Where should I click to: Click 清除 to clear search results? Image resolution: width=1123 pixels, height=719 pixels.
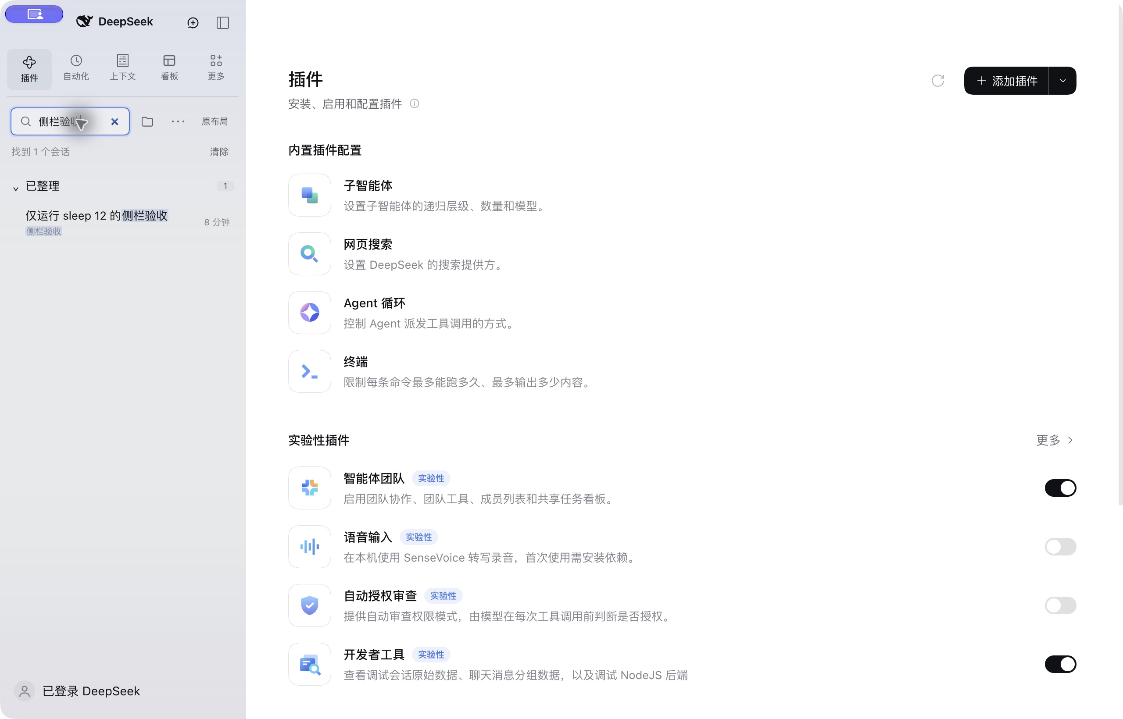pos(219,152)
